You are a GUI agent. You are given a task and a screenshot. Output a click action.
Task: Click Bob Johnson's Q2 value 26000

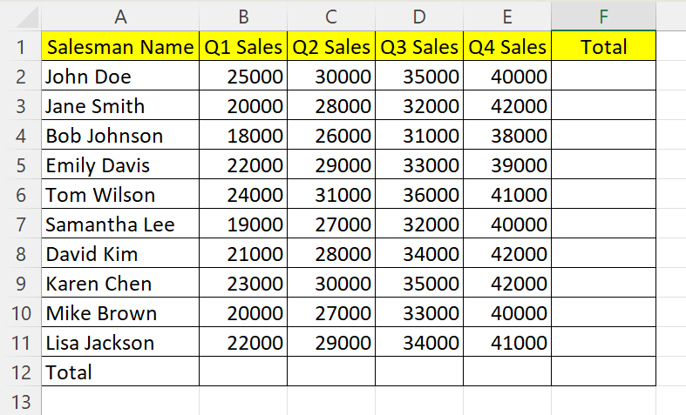(x=331, y=136)
